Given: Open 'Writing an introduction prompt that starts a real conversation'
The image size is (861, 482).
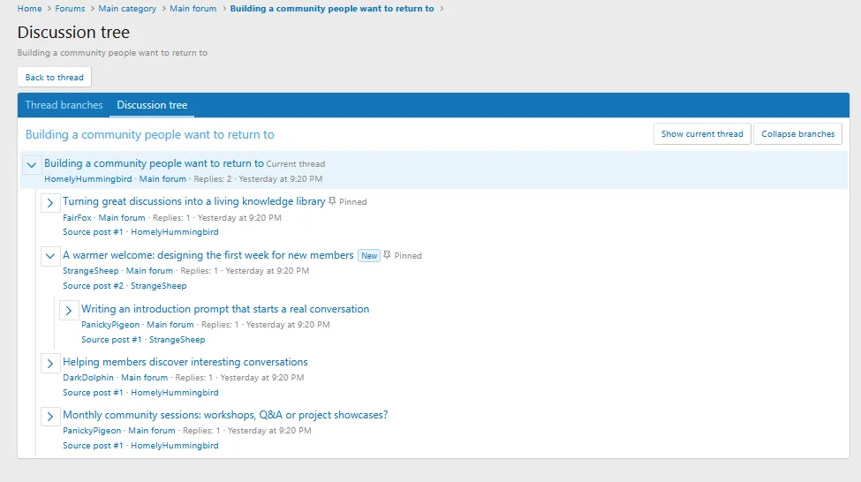Looking at the screenshot, I should tap(225, 309).
